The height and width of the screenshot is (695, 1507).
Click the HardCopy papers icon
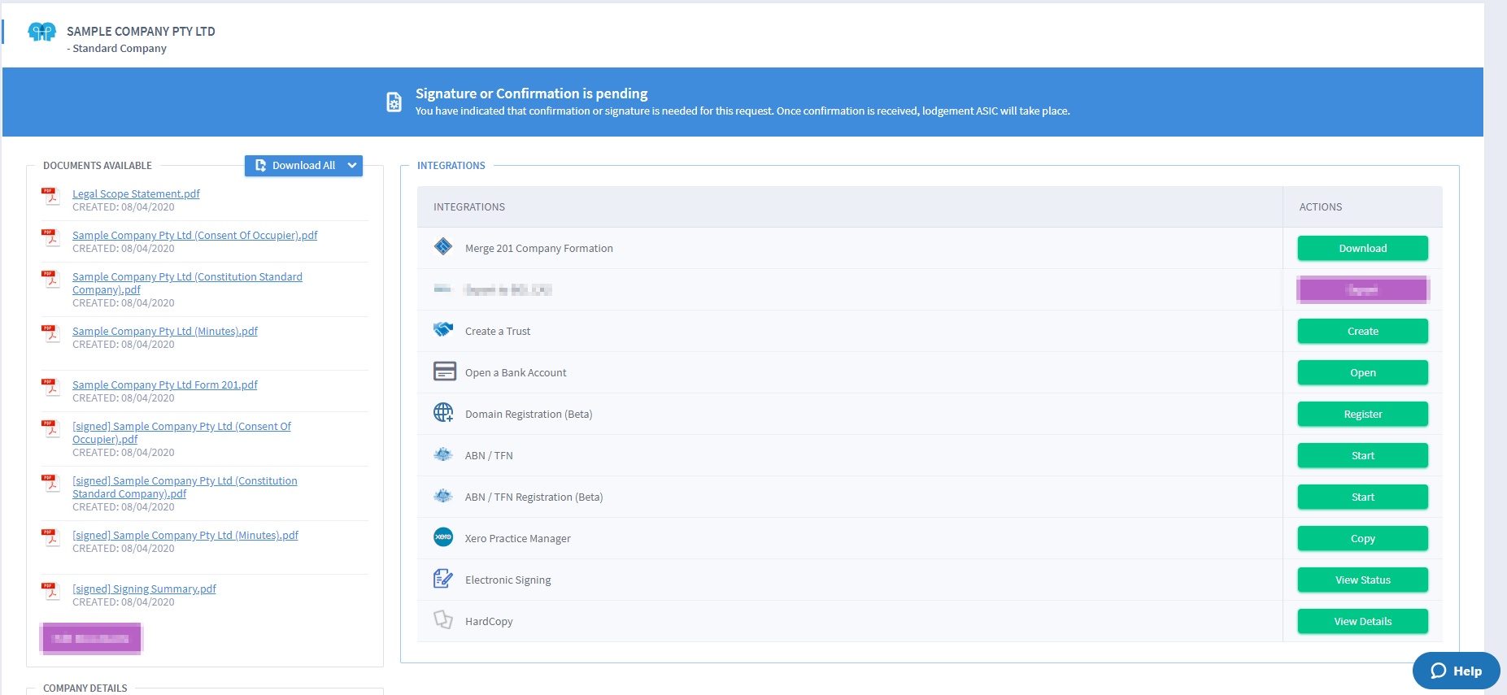click(x=443, y=620)
